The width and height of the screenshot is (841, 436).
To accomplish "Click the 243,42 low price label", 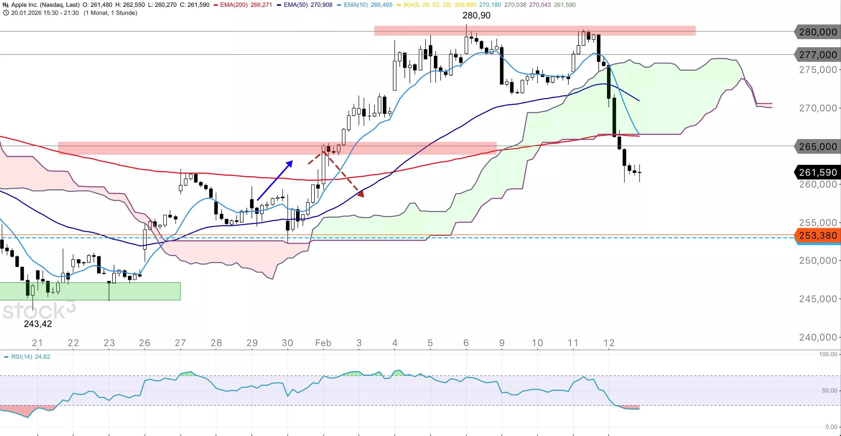I will coord(37,324).
